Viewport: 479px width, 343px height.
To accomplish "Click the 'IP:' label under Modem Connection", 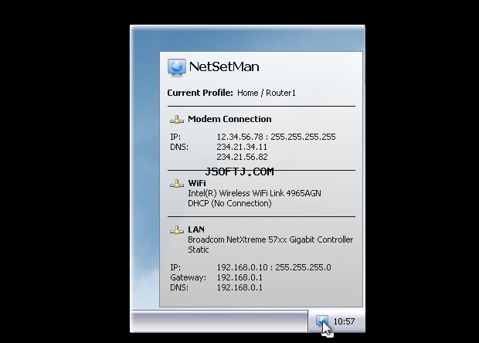I will [x=175, y=137].
